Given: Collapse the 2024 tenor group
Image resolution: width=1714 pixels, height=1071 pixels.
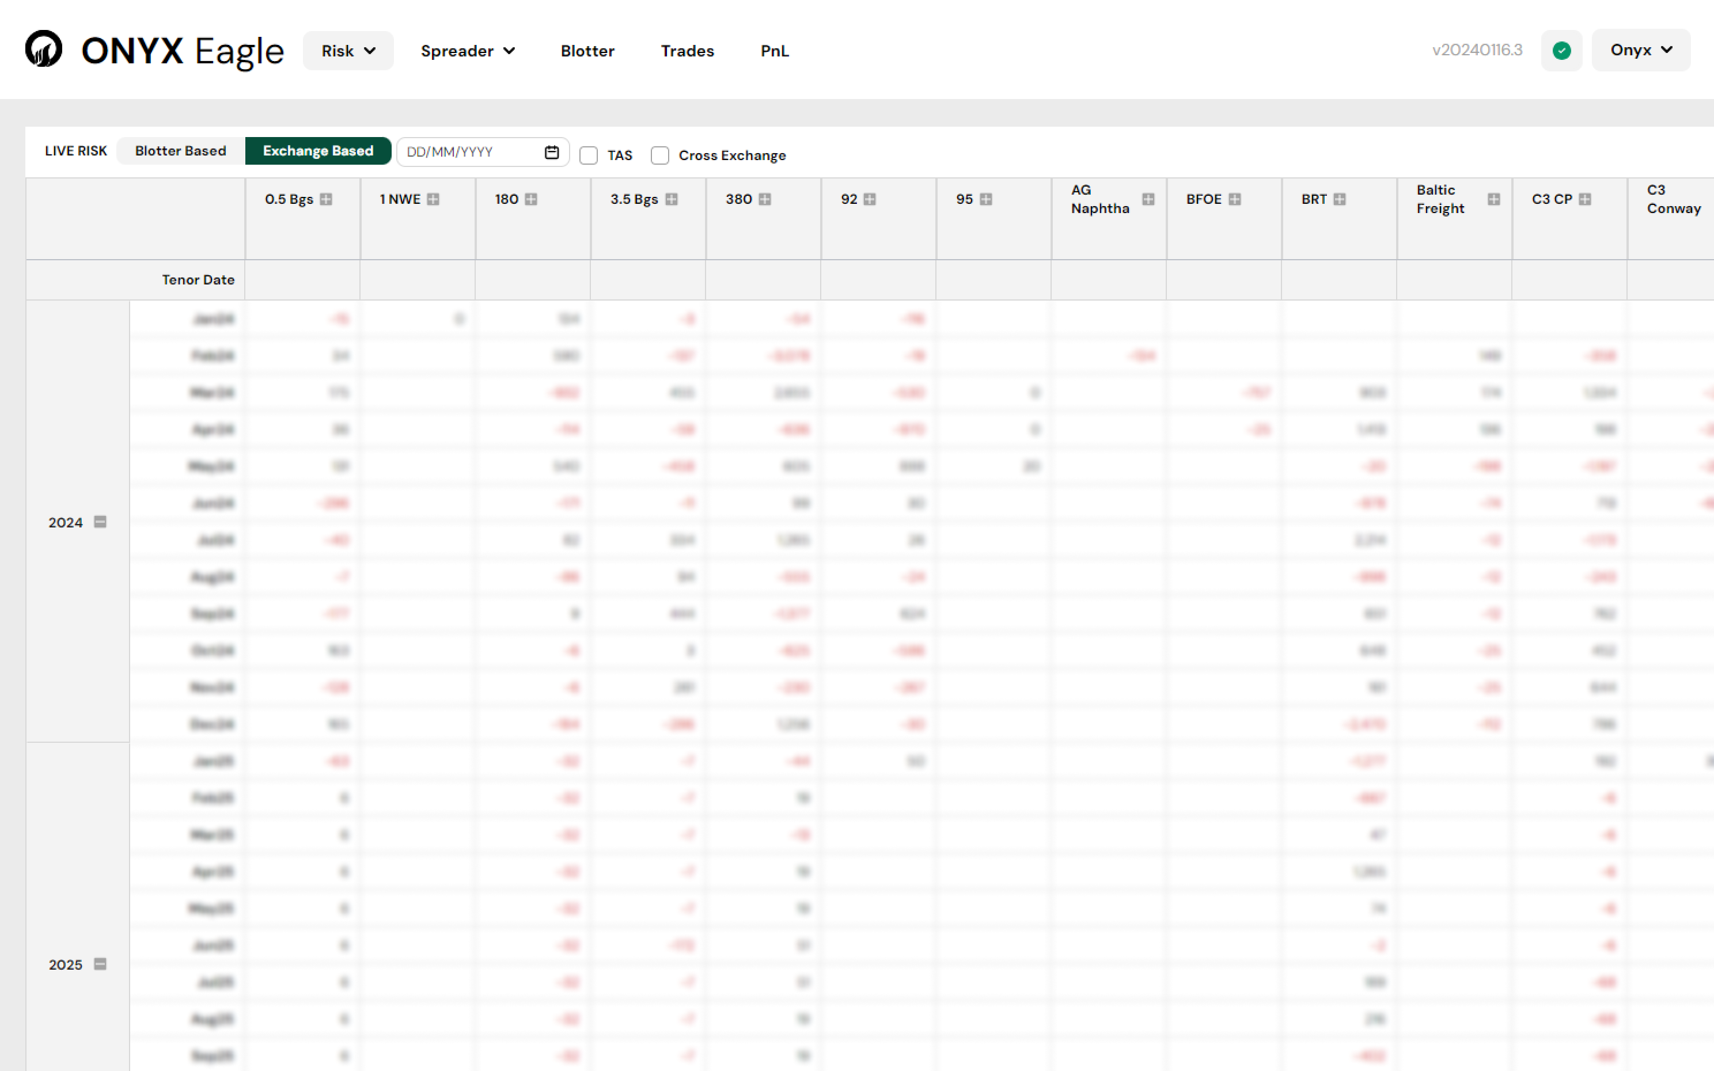Looking at the screenshot, I should (100, 522).
